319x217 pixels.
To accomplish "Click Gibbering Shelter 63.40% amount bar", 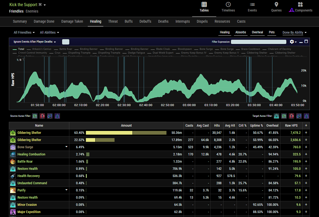I will 126,133.
